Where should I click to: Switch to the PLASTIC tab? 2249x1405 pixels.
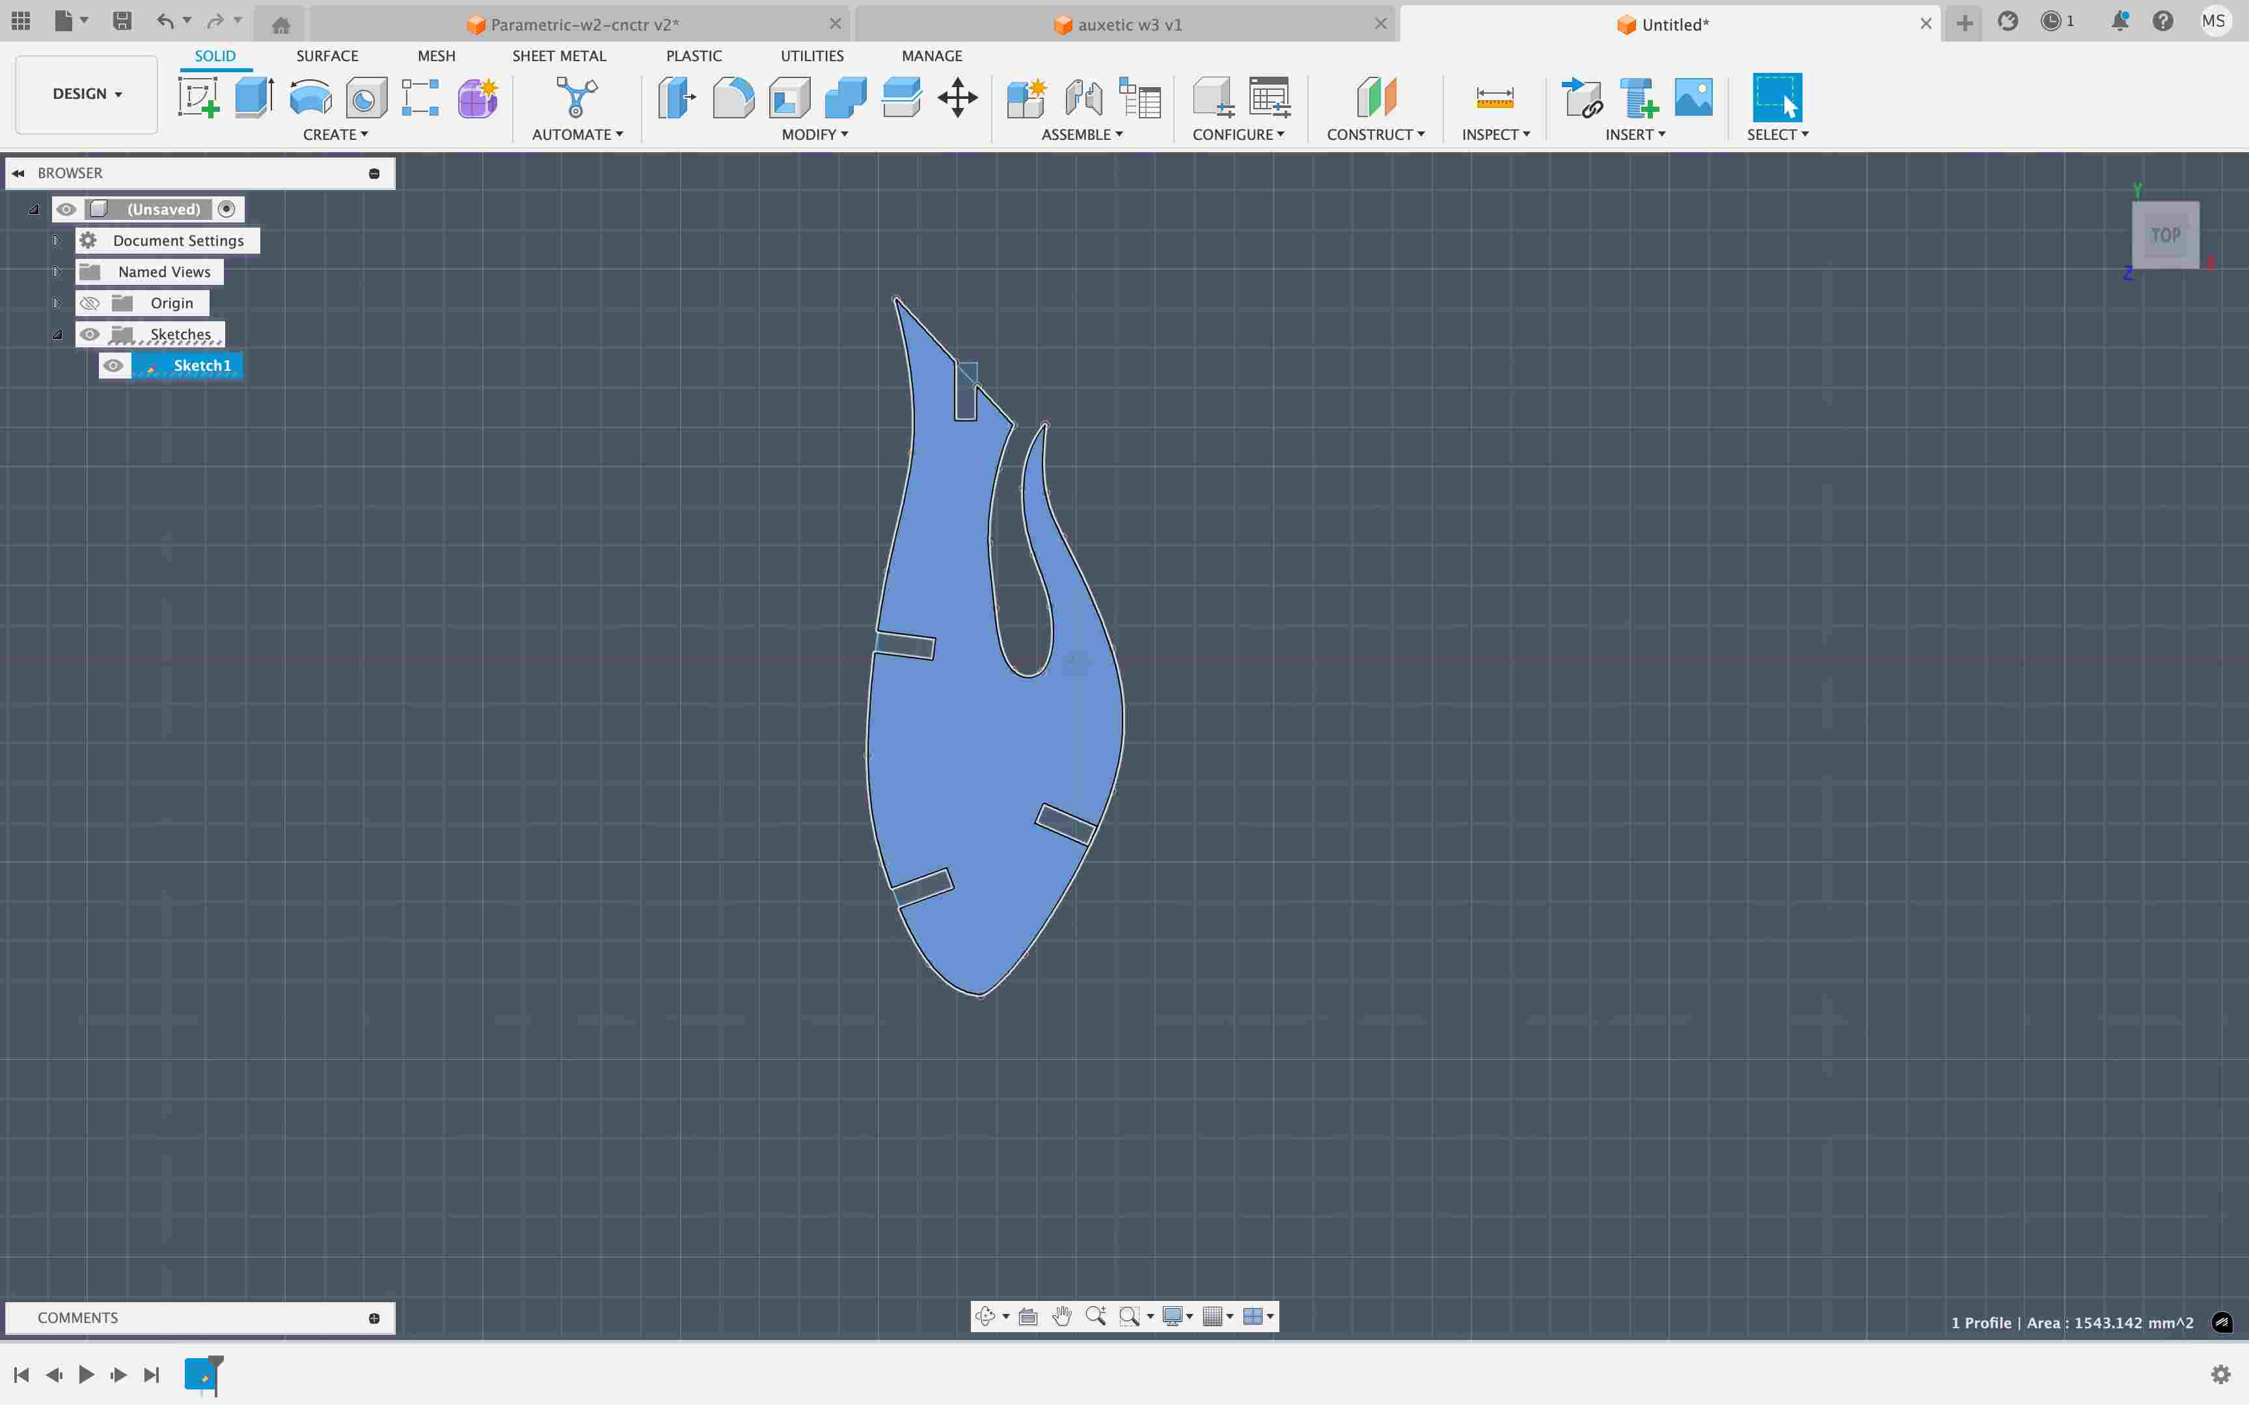(x=693, y=56)
